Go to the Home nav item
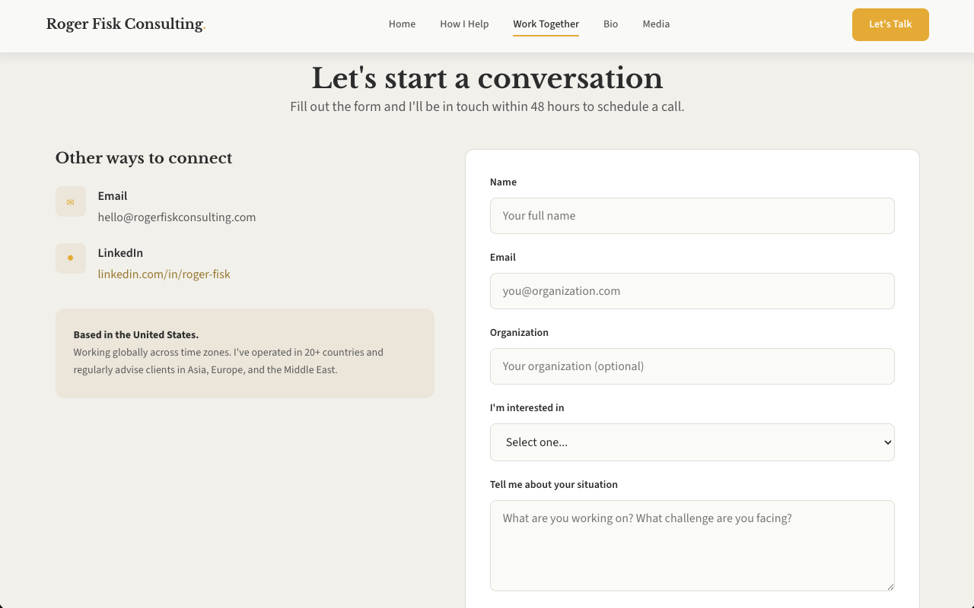974x608 pixels. 402,24
